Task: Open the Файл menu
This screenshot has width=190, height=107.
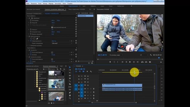Action: point(28,4)
